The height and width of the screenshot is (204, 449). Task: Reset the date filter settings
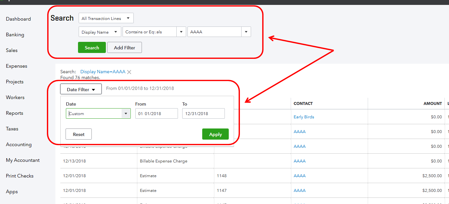pos(78,134)
